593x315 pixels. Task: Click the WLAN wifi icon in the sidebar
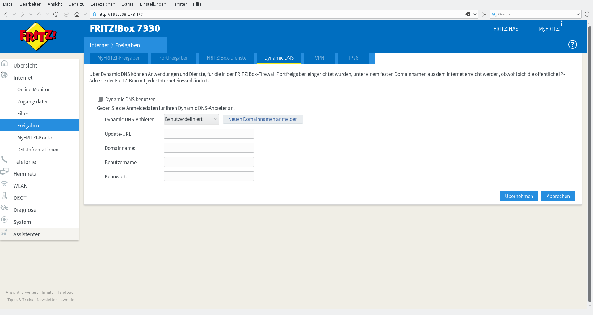(4, 184)
